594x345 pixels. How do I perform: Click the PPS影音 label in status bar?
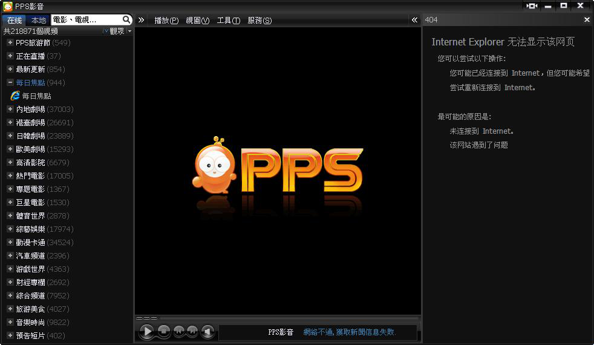281,332
